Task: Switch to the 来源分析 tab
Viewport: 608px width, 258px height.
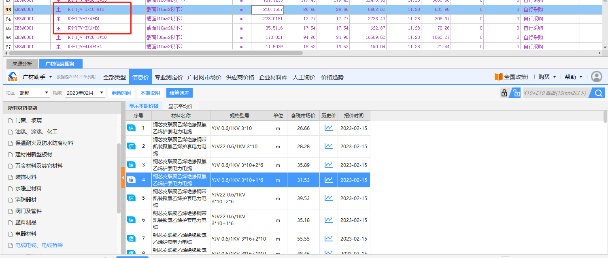Action: (x=22, y=64)
